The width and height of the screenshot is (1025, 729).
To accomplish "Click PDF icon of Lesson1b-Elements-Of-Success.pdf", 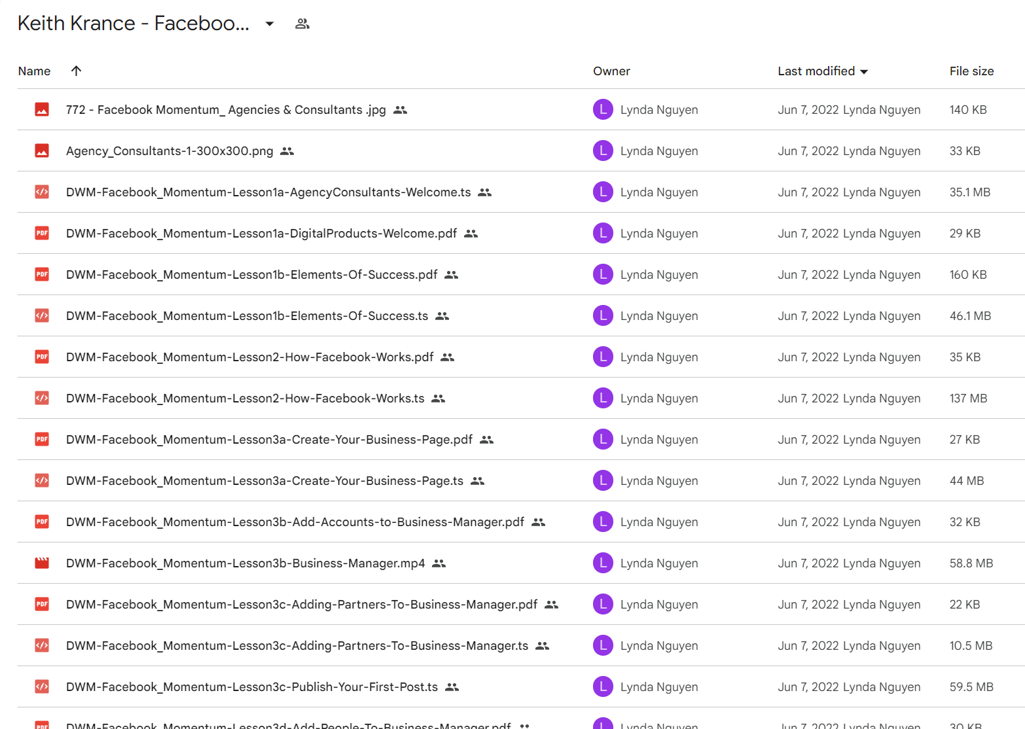I will (x=42, y=274).
